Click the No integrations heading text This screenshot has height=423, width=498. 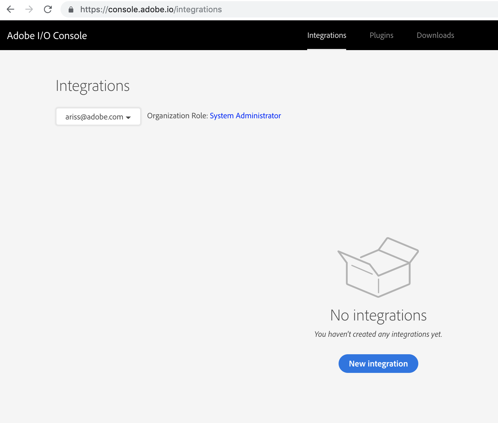[379, 315]
